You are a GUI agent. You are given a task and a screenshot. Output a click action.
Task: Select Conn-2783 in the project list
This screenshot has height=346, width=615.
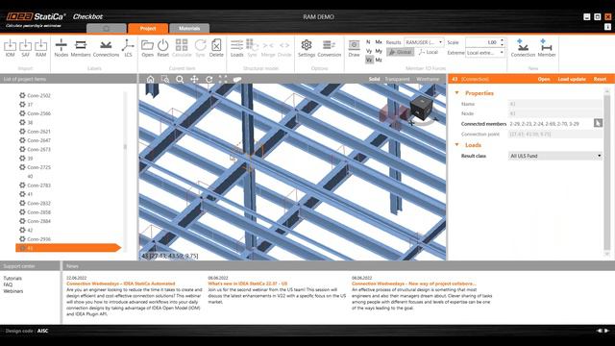tap(38, 185)
